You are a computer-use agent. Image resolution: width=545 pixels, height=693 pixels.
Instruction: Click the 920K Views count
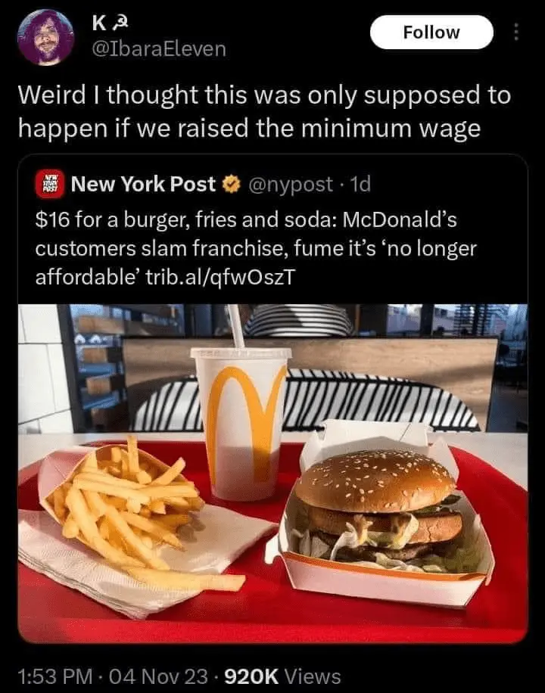click(282, 676)
